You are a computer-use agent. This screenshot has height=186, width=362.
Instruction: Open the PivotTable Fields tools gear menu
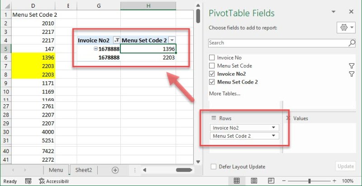coord(346,28)
